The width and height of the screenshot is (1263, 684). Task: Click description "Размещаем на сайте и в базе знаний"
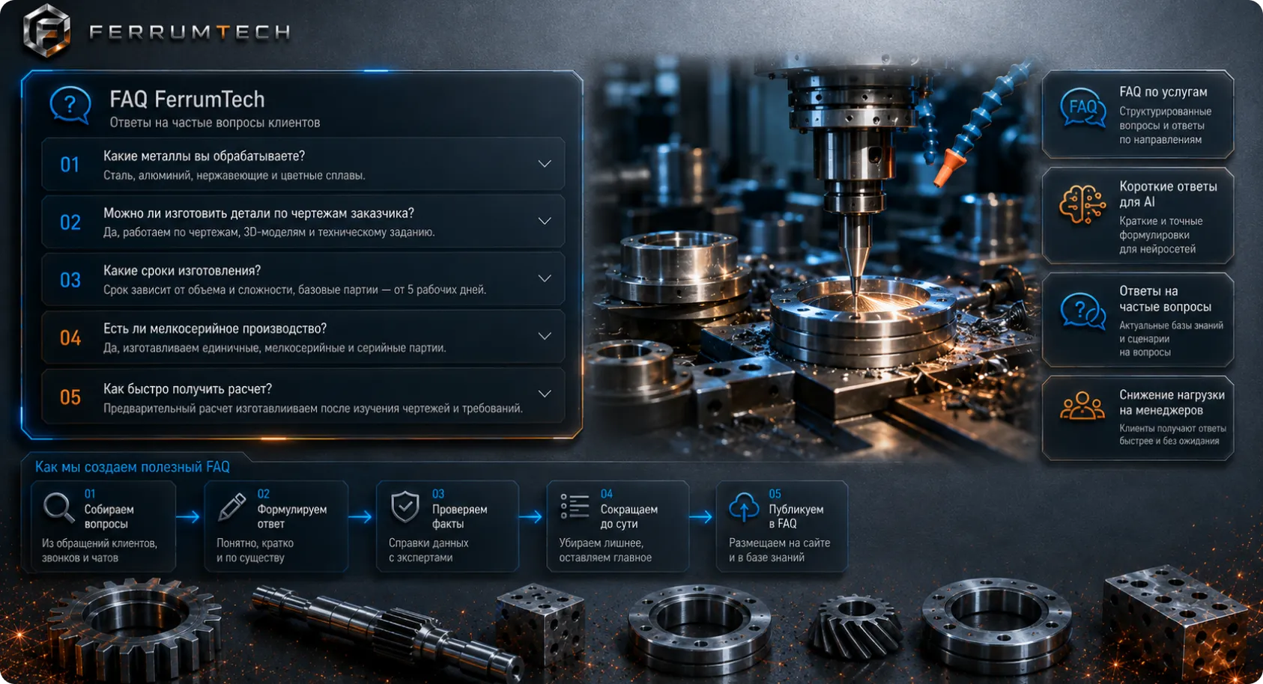pyautogui.click(x=779, y=551)
